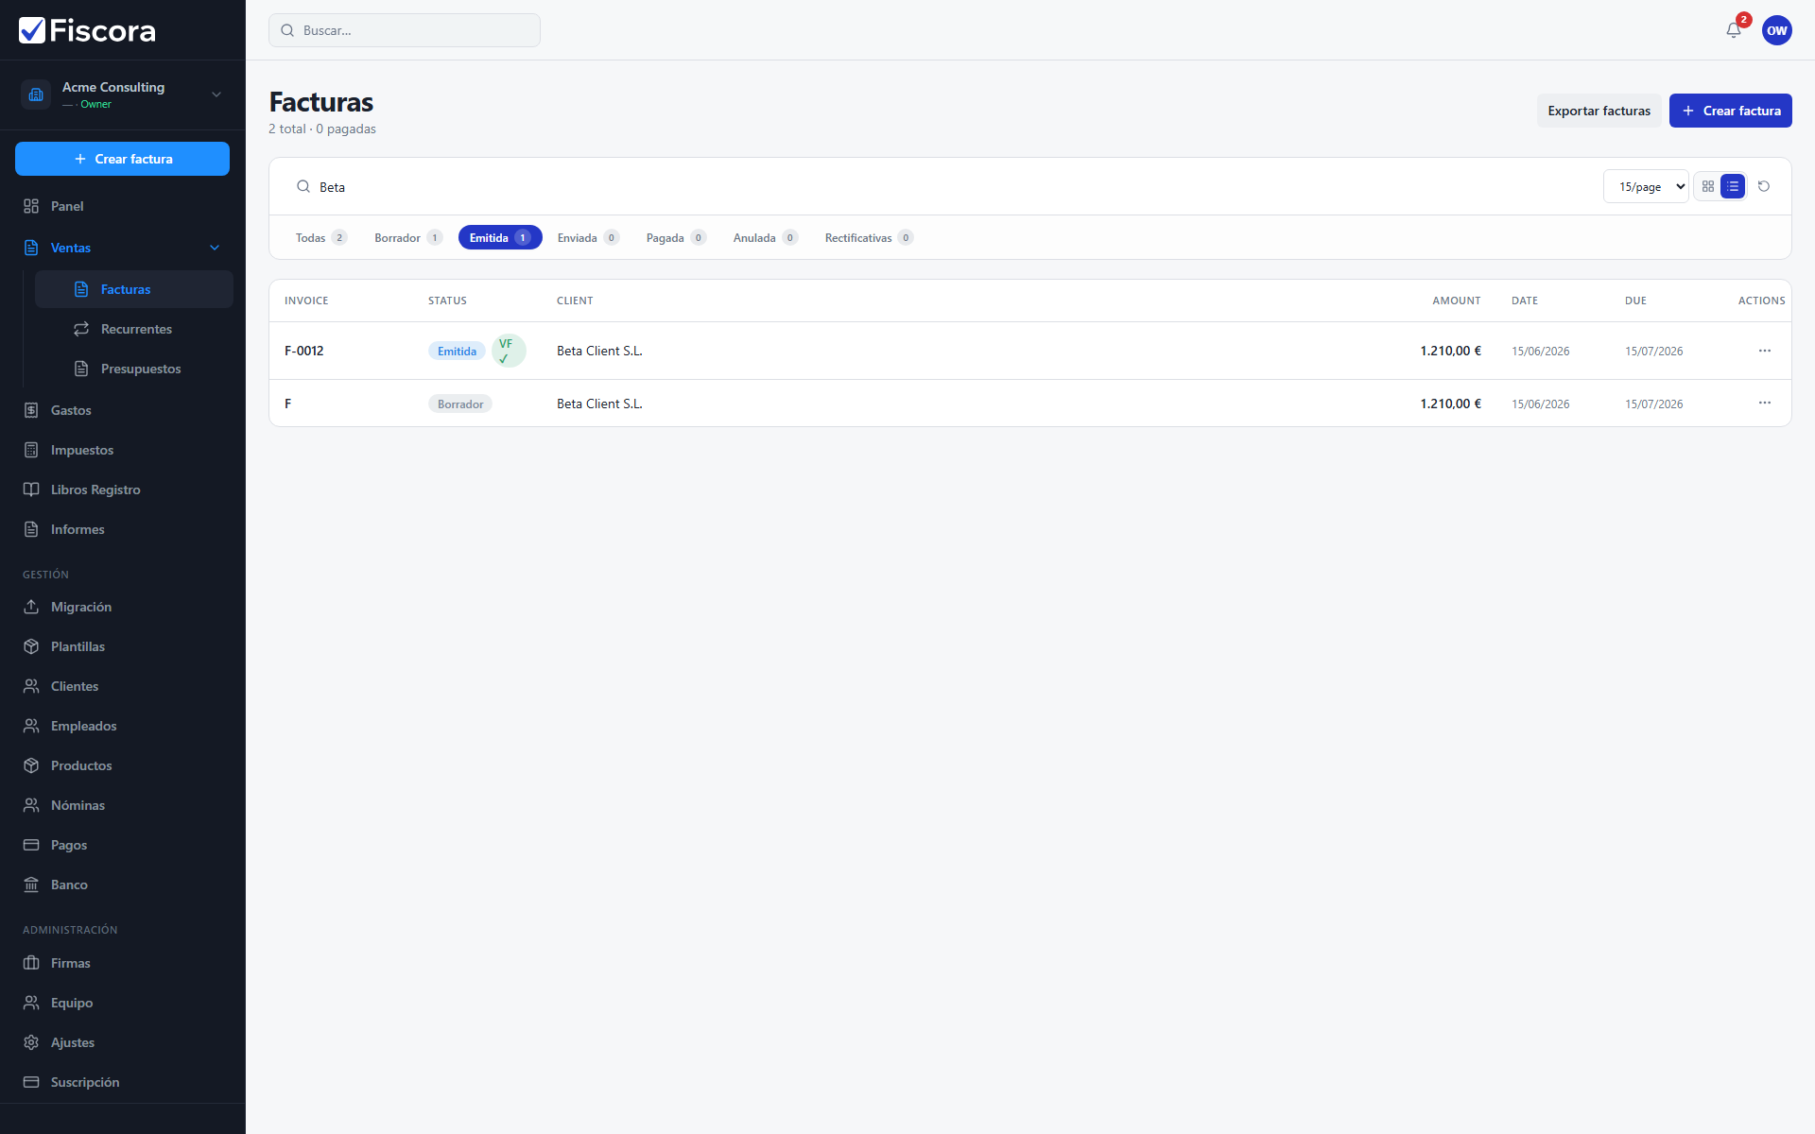Open actions menu for the Borrador invoice
The image size is (1815, 1134).
[1764, 403]
